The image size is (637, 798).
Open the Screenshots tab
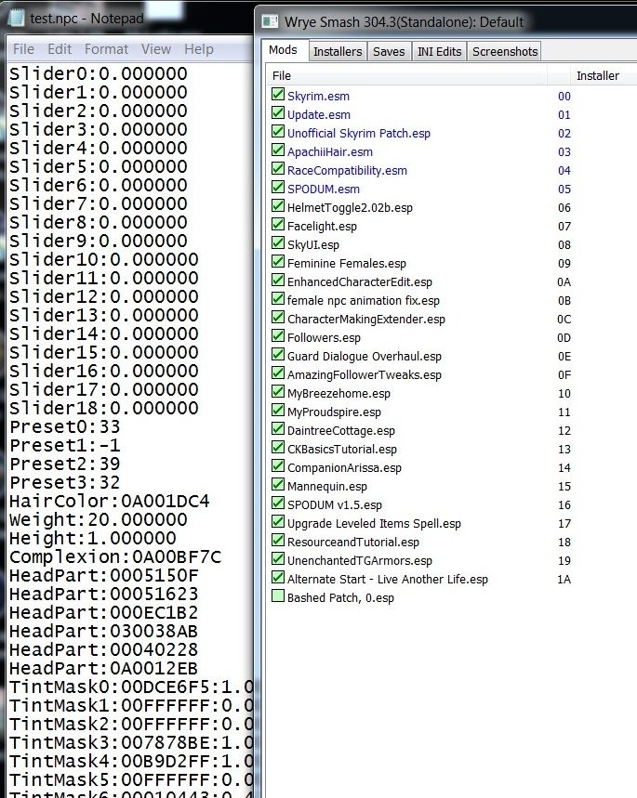pos(505,52)
